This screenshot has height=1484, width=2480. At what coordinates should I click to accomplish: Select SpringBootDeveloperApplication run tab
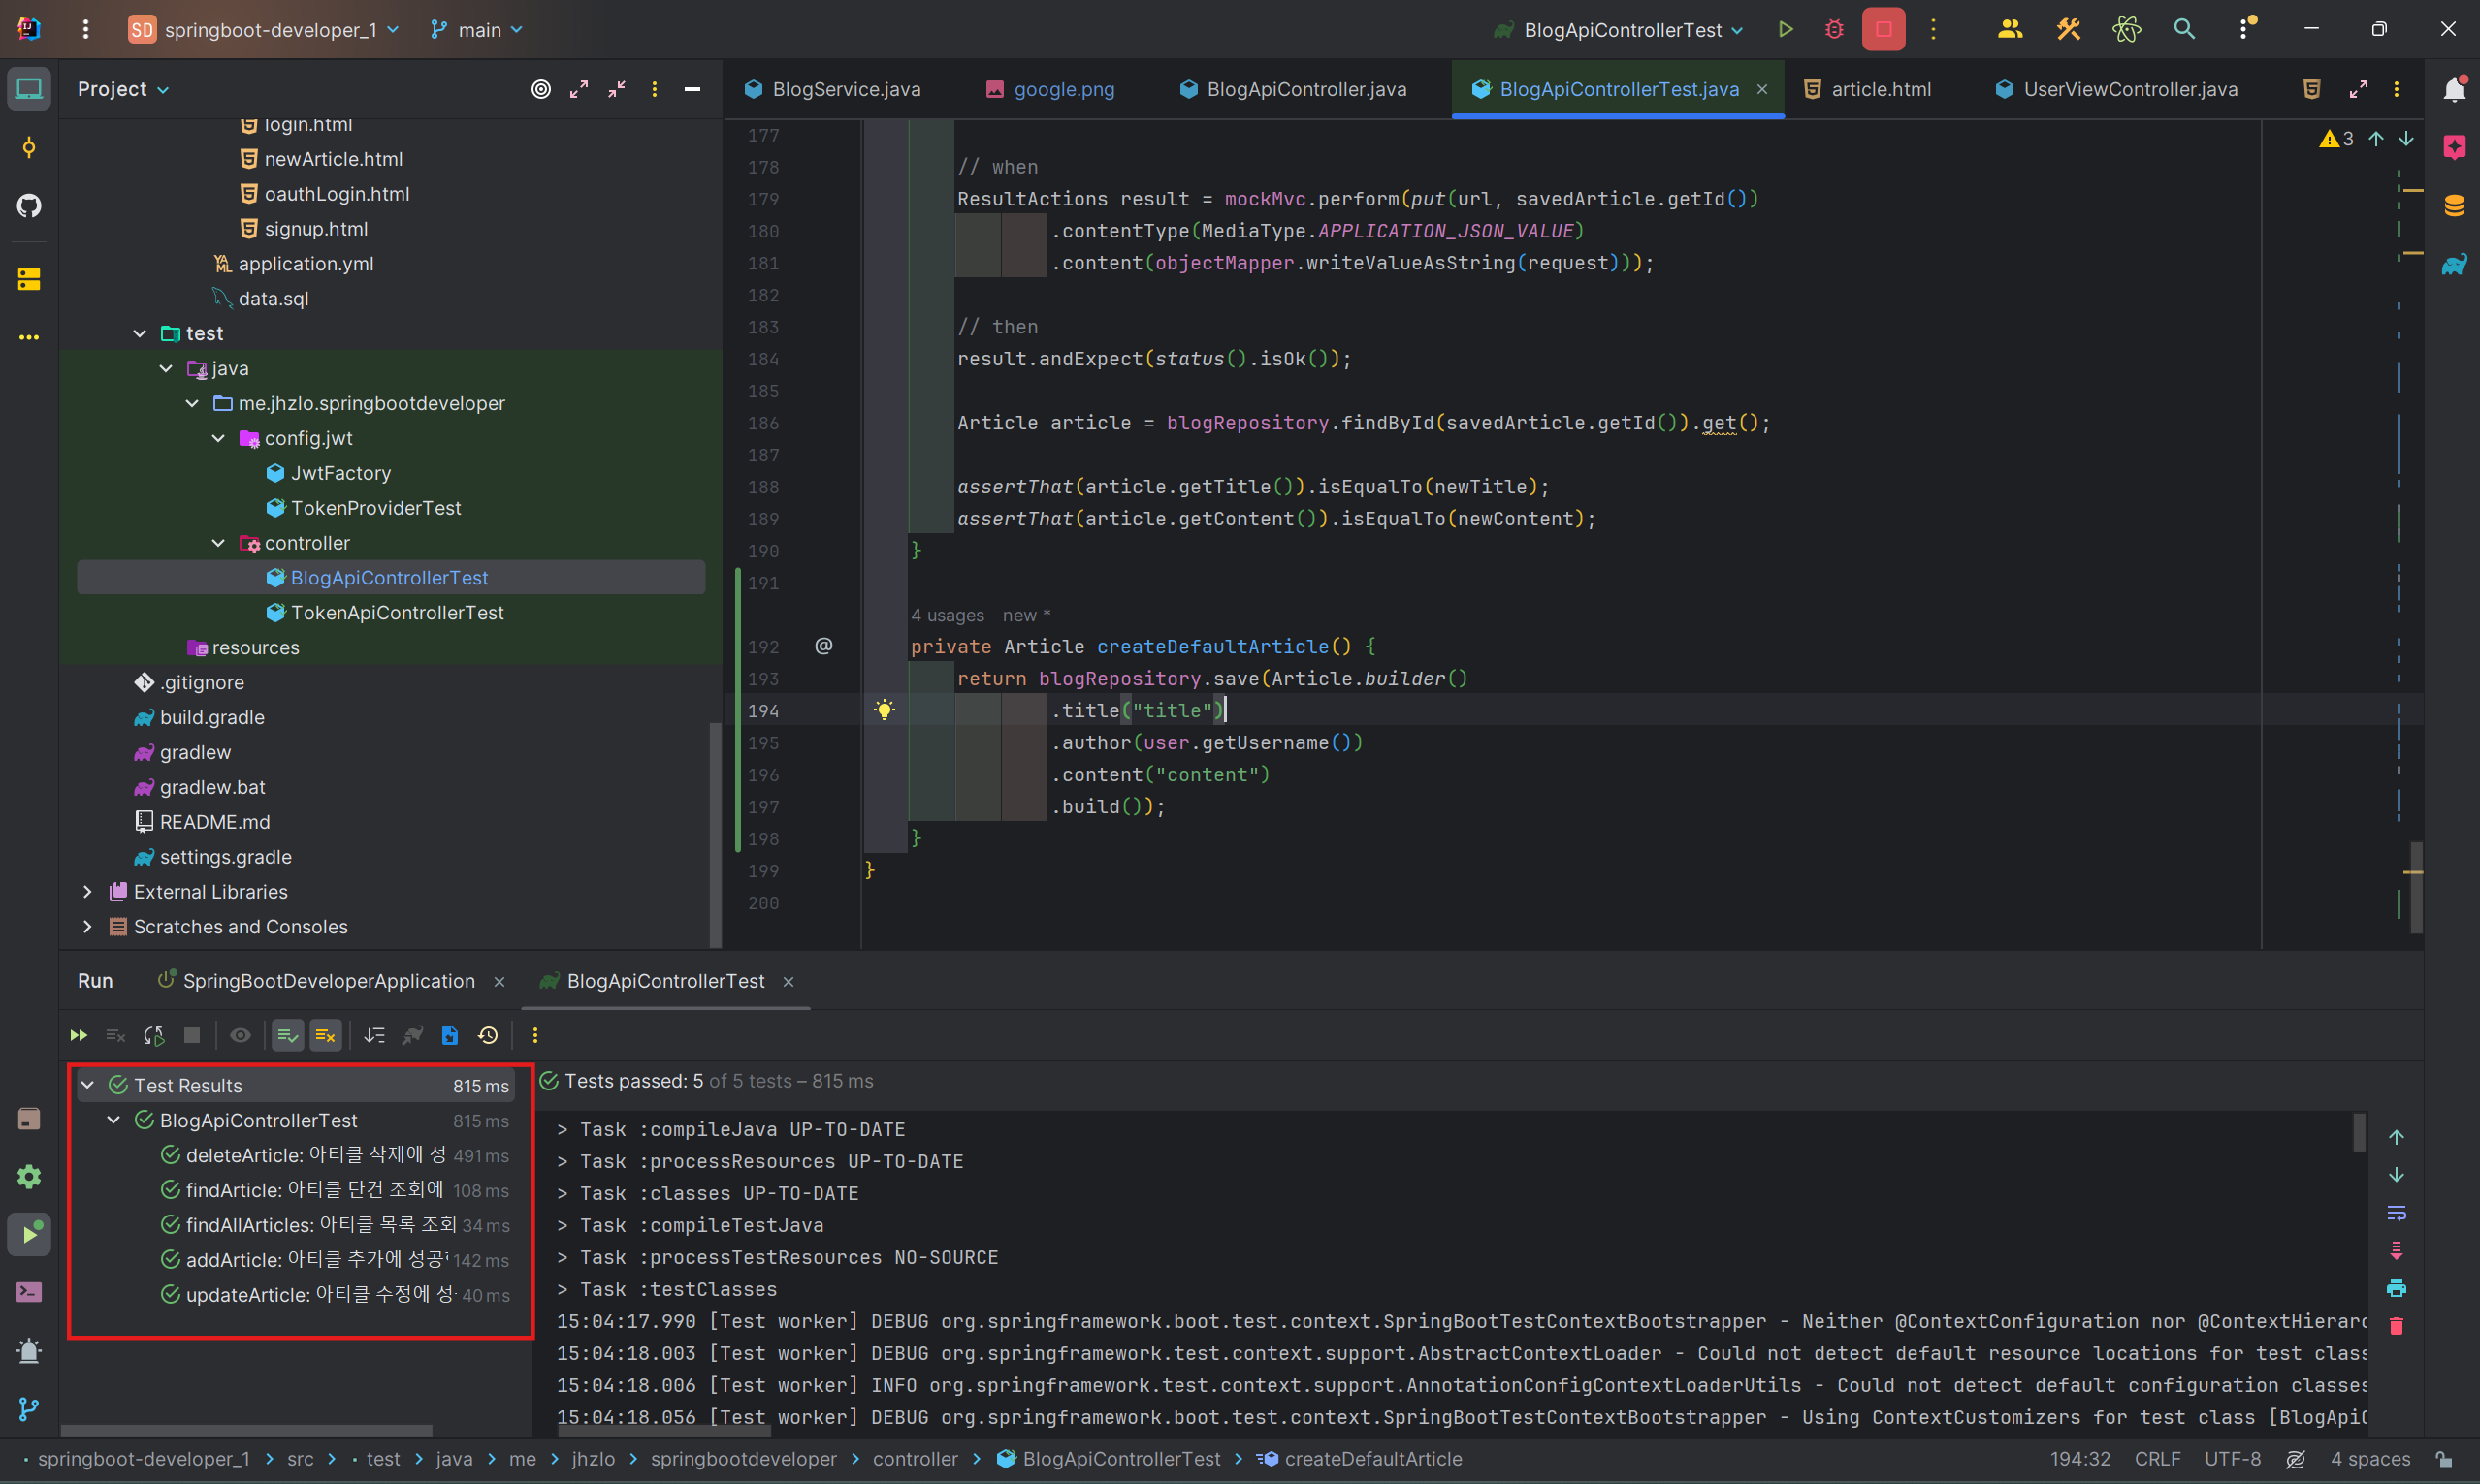tap(328, 981)
